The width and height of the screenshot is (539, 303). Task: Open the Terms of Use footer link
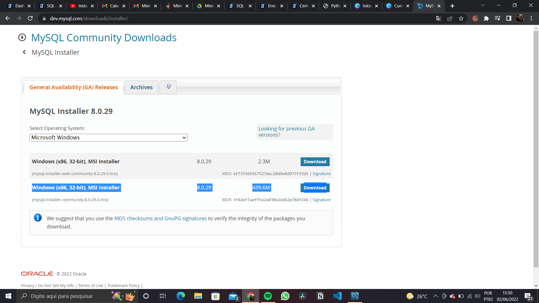(x=91, y=286)
